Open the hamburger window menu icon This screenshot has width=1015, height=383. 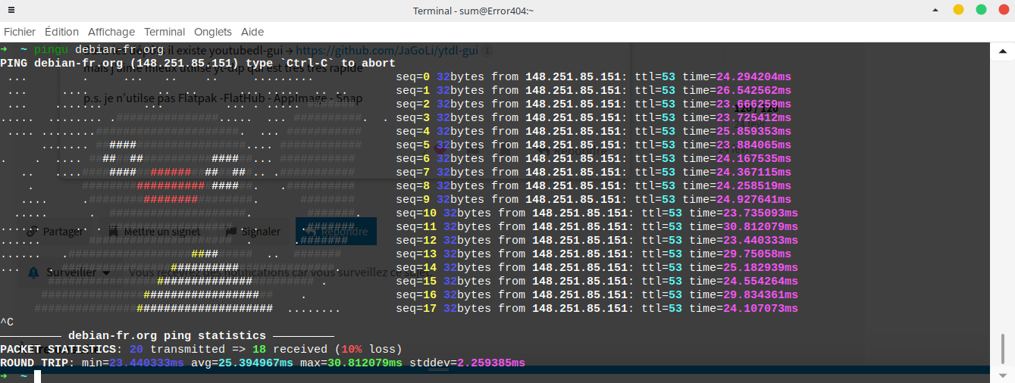[11, 11]
